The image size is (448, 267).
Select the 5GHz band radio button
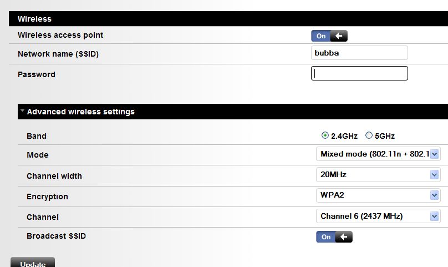369,135
